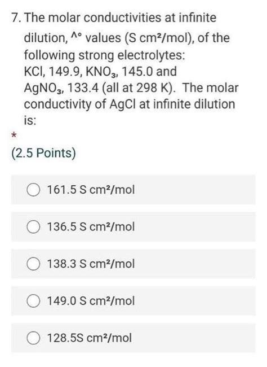
Task: Click blank area of the 161.5 option row
Action: tap(194, 190)
